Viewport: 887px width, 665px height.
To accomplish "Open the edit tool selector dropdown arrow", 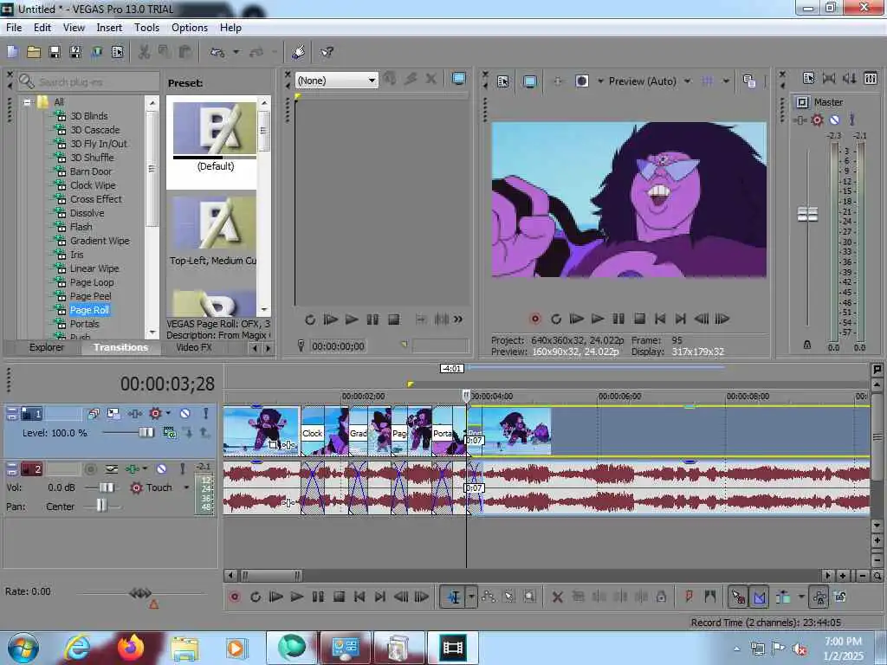I will pos(471,597).
